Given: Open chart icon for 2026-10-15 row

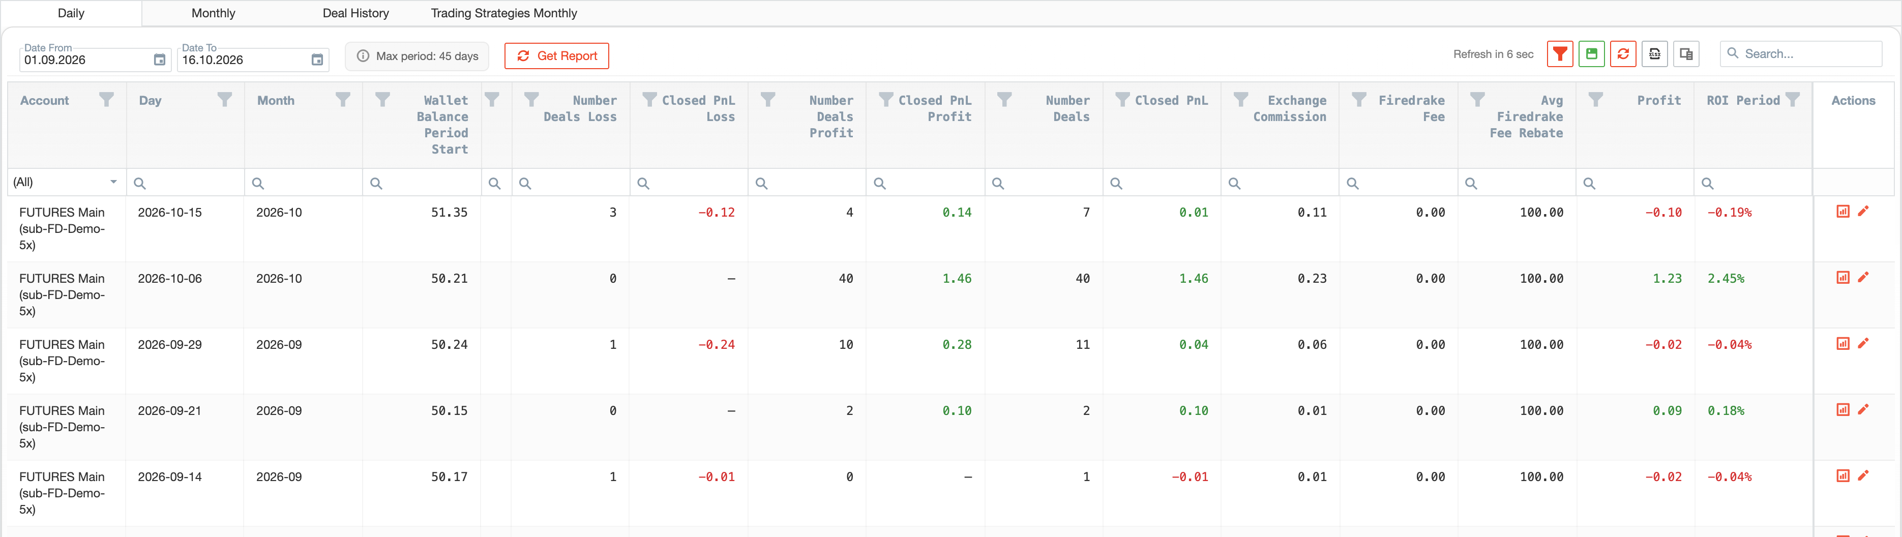Looking at the screenshot, I should coord(1843,211).
